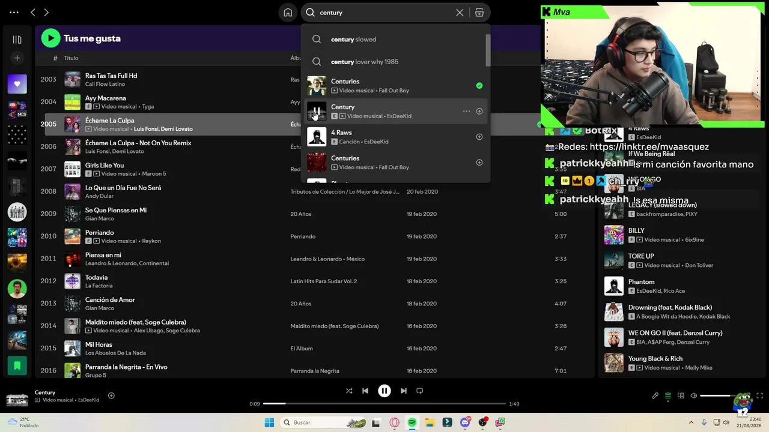This screenshot has width=769, height=432.
Task: Collapse the Your Library sidebar icon
Action: point(17,40)
